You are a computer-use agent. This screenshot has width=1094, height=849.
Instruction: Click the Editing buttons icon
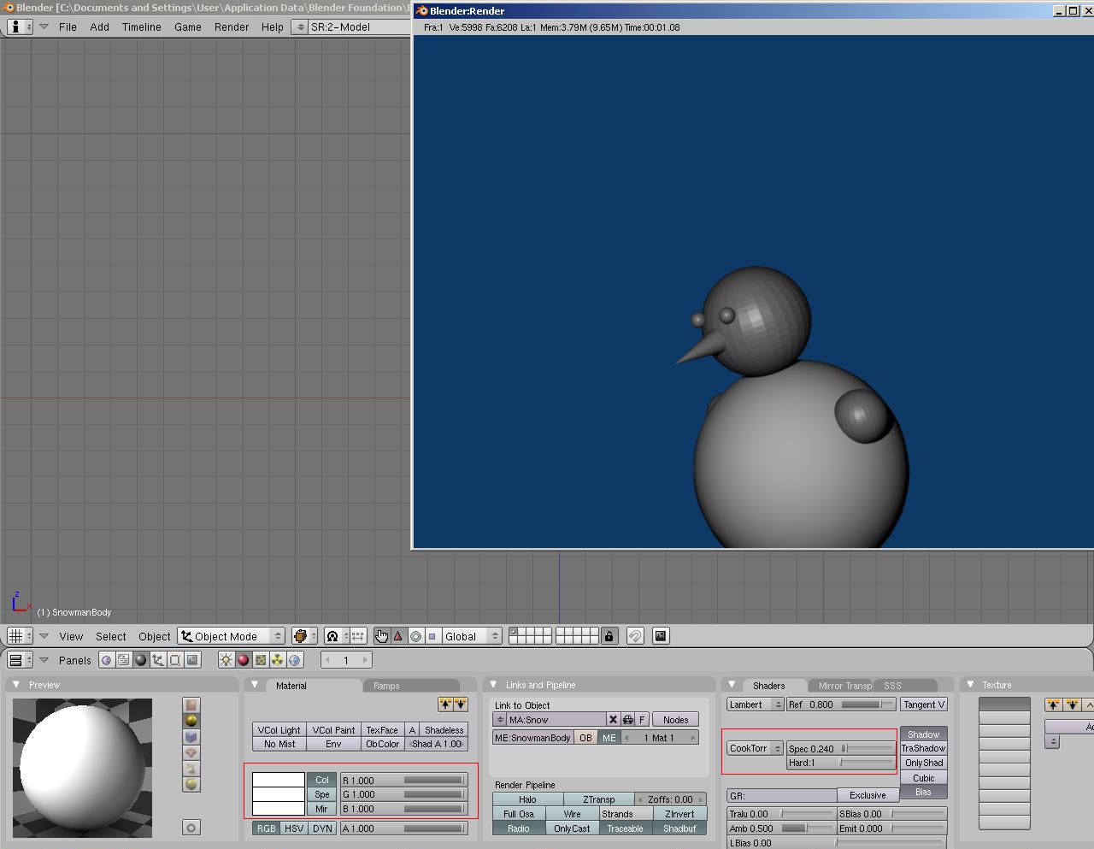tap(175, 659)
